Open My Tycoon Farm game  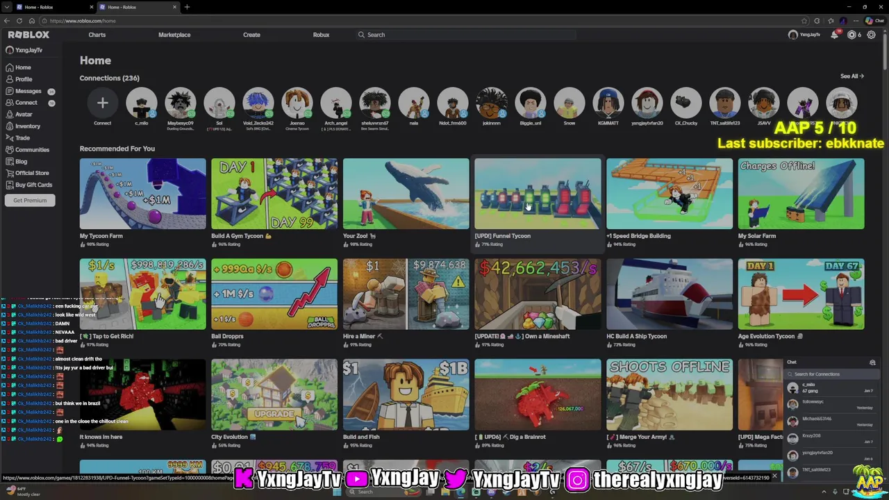click(x=142, y=194)
